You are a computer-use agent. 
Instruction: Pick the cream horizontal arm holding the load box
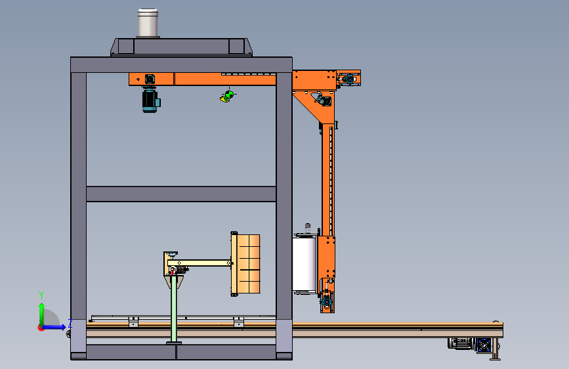pos(199,263)
